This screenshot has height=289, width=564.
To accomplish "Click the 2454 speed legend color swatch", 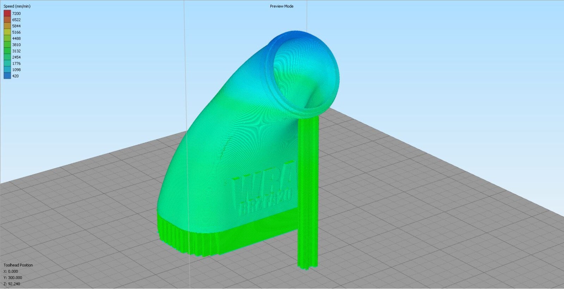I will tap(7, 57).
